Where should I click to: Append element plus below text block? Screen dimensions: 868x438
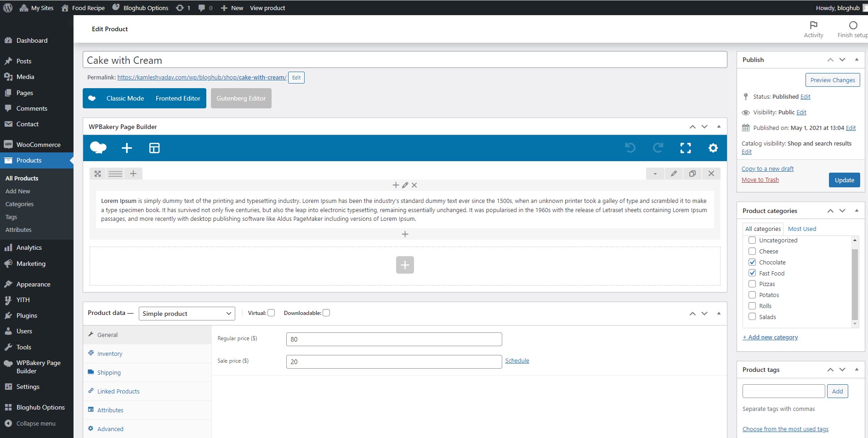pyautogui.click(x=405, y=234)
